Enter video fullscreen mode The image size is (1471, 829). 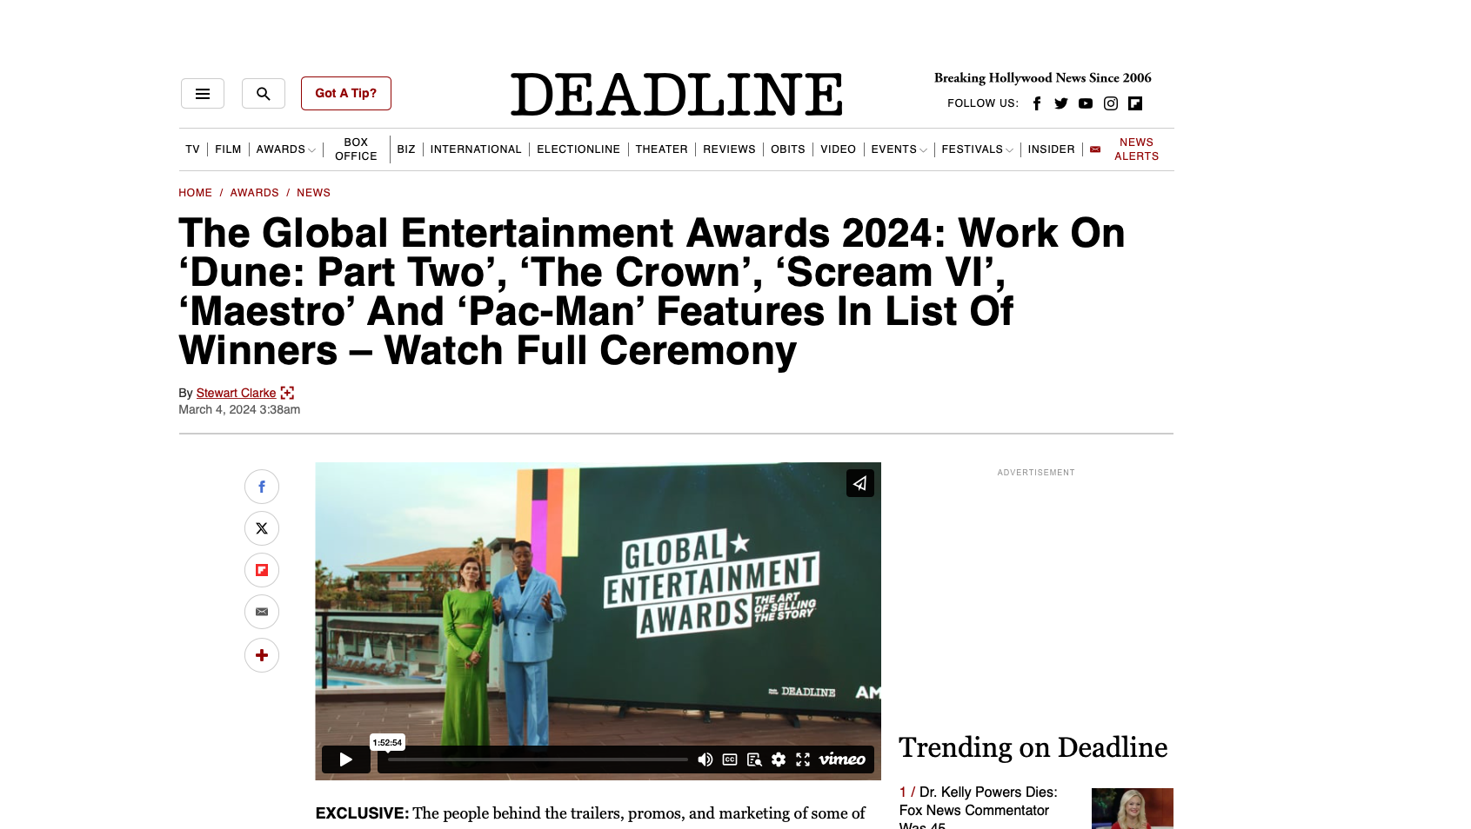tap(803, 759)
